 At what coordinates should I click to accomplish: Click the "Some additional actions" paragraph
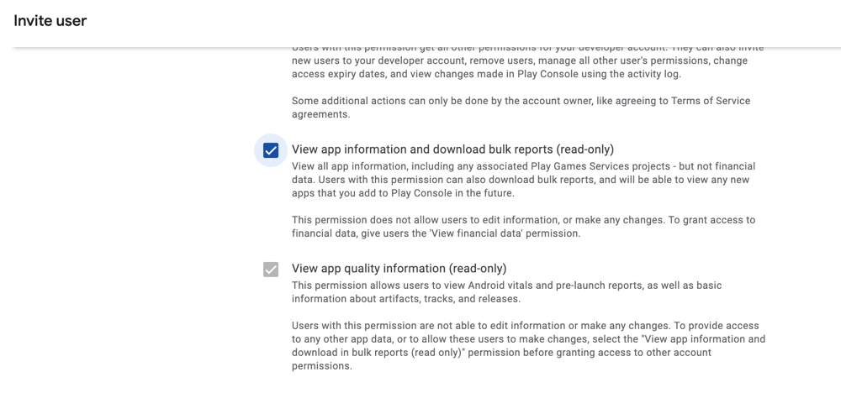coord(521,107)
